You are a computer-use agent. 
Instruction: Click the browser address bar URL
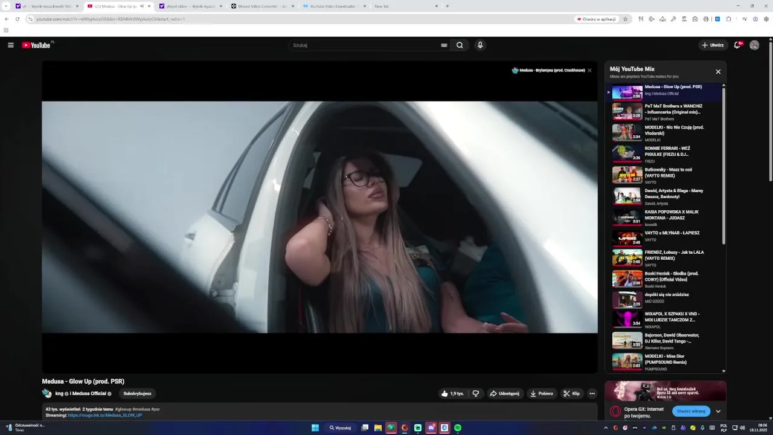coord(111,19)
